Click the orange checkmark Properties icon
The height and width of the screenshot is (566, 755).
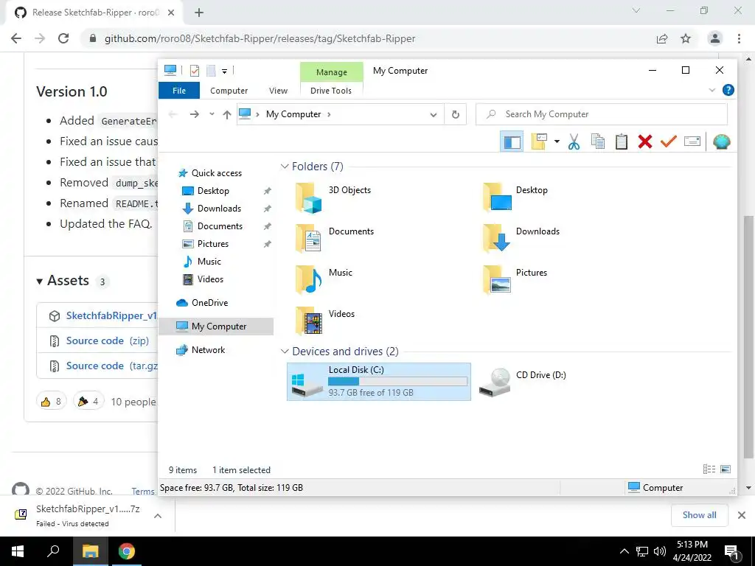(x=668, y=142)
